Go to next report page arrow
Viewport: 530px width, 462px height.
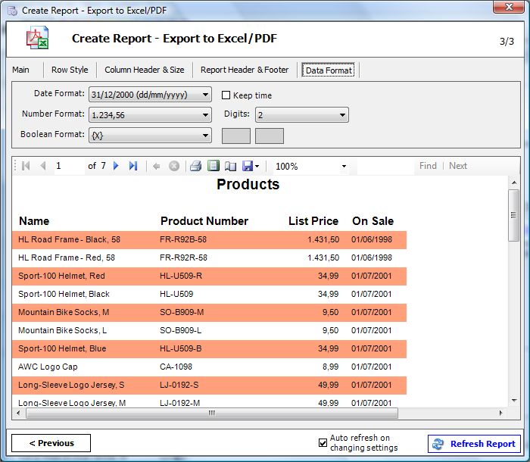pos(116,166)
